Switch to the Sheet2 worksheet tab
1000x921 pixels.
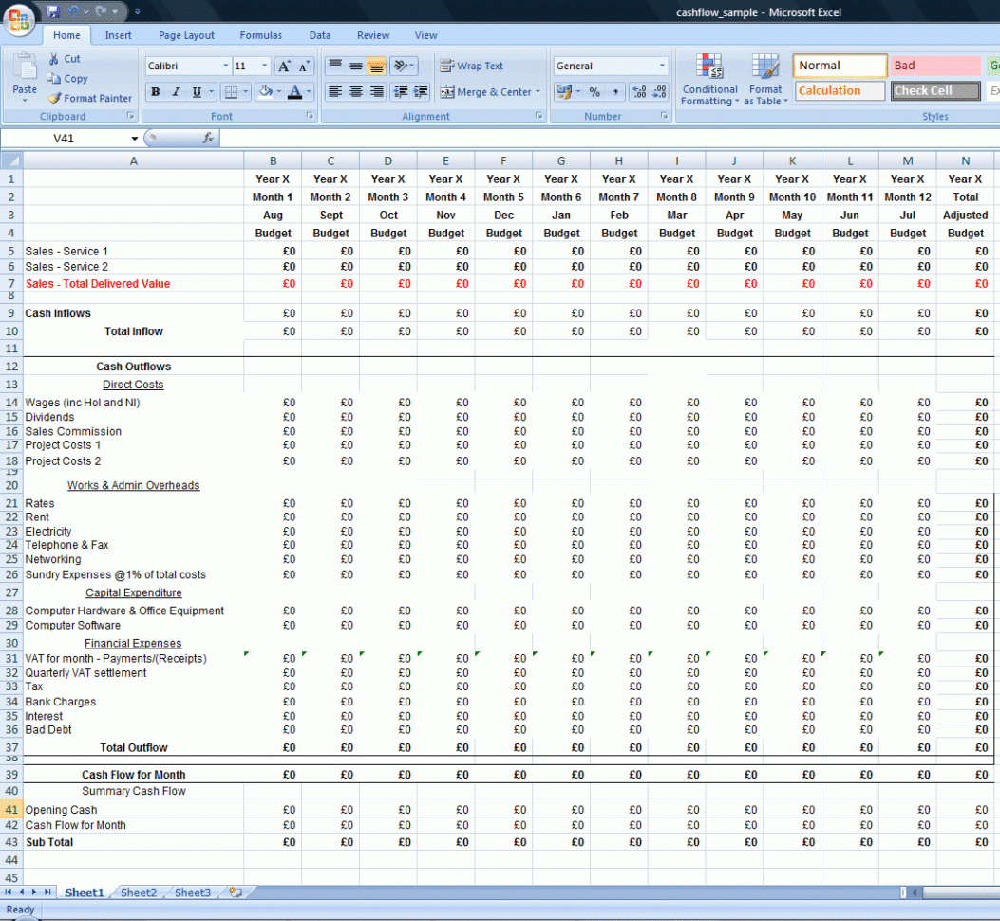coord(138,893)
